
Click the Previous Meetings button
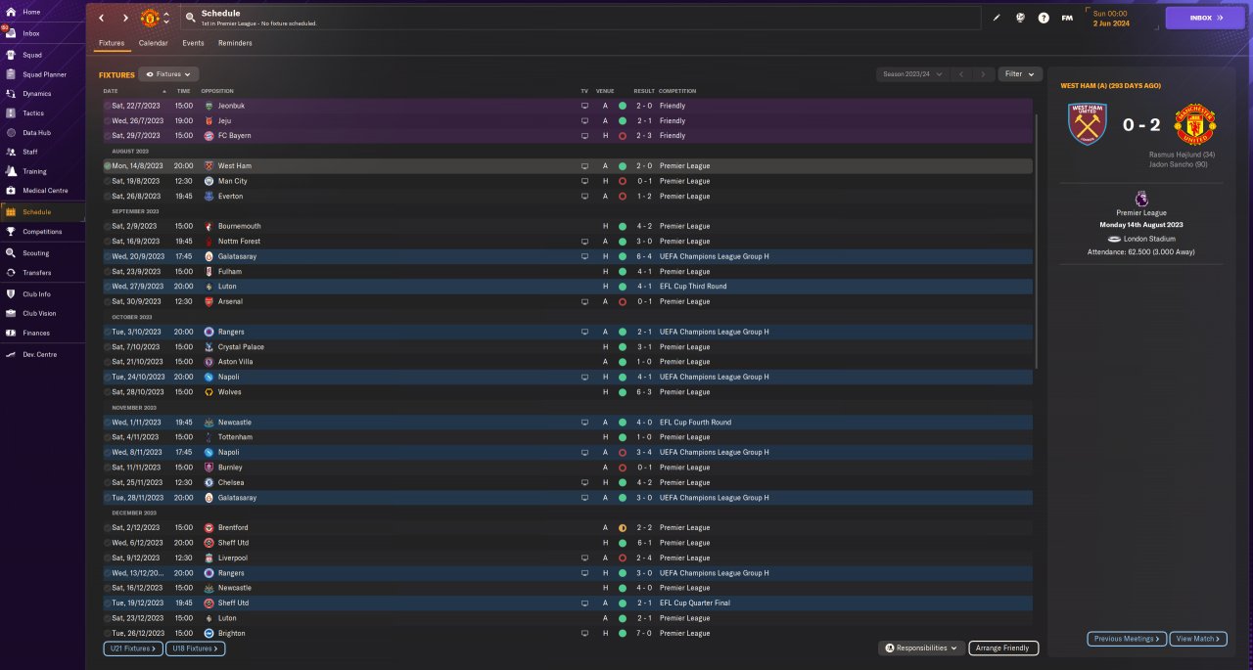(1127, 639)
